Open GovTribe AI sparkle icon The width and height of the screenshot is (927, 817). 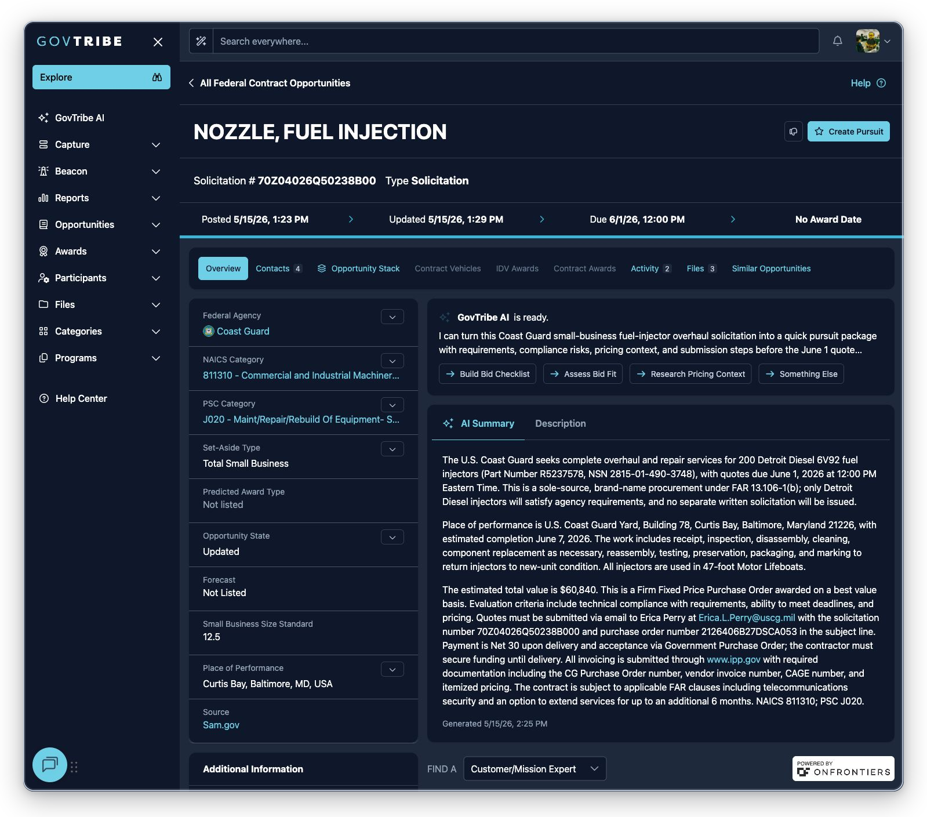(43, 118)
